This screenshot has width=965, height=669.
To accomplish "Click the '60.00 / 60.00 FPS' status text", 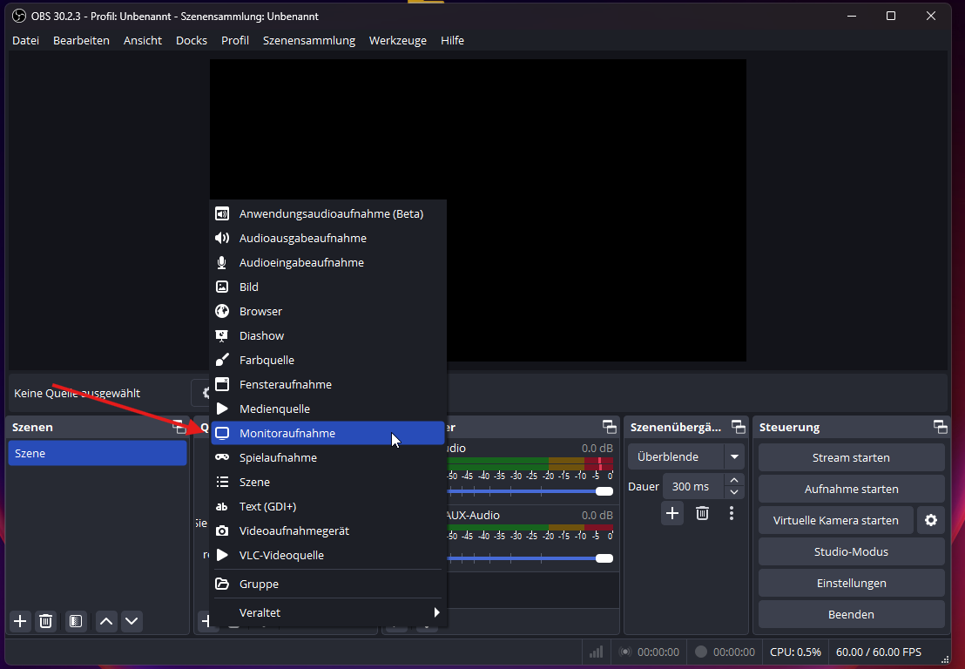I will click(x=878, y=652).
